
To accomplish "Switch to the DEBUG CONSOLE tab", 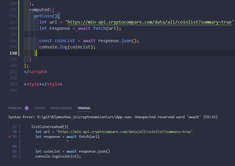I will (x=61, y=108).
